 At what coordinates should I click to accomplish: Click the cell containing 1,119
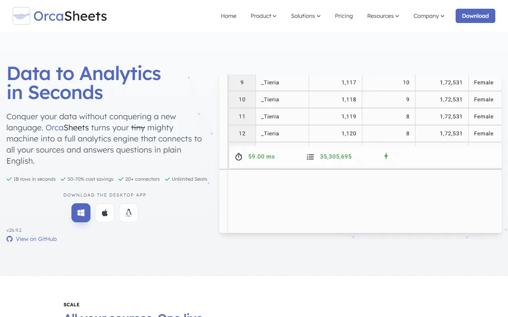[x=335, y=116]
